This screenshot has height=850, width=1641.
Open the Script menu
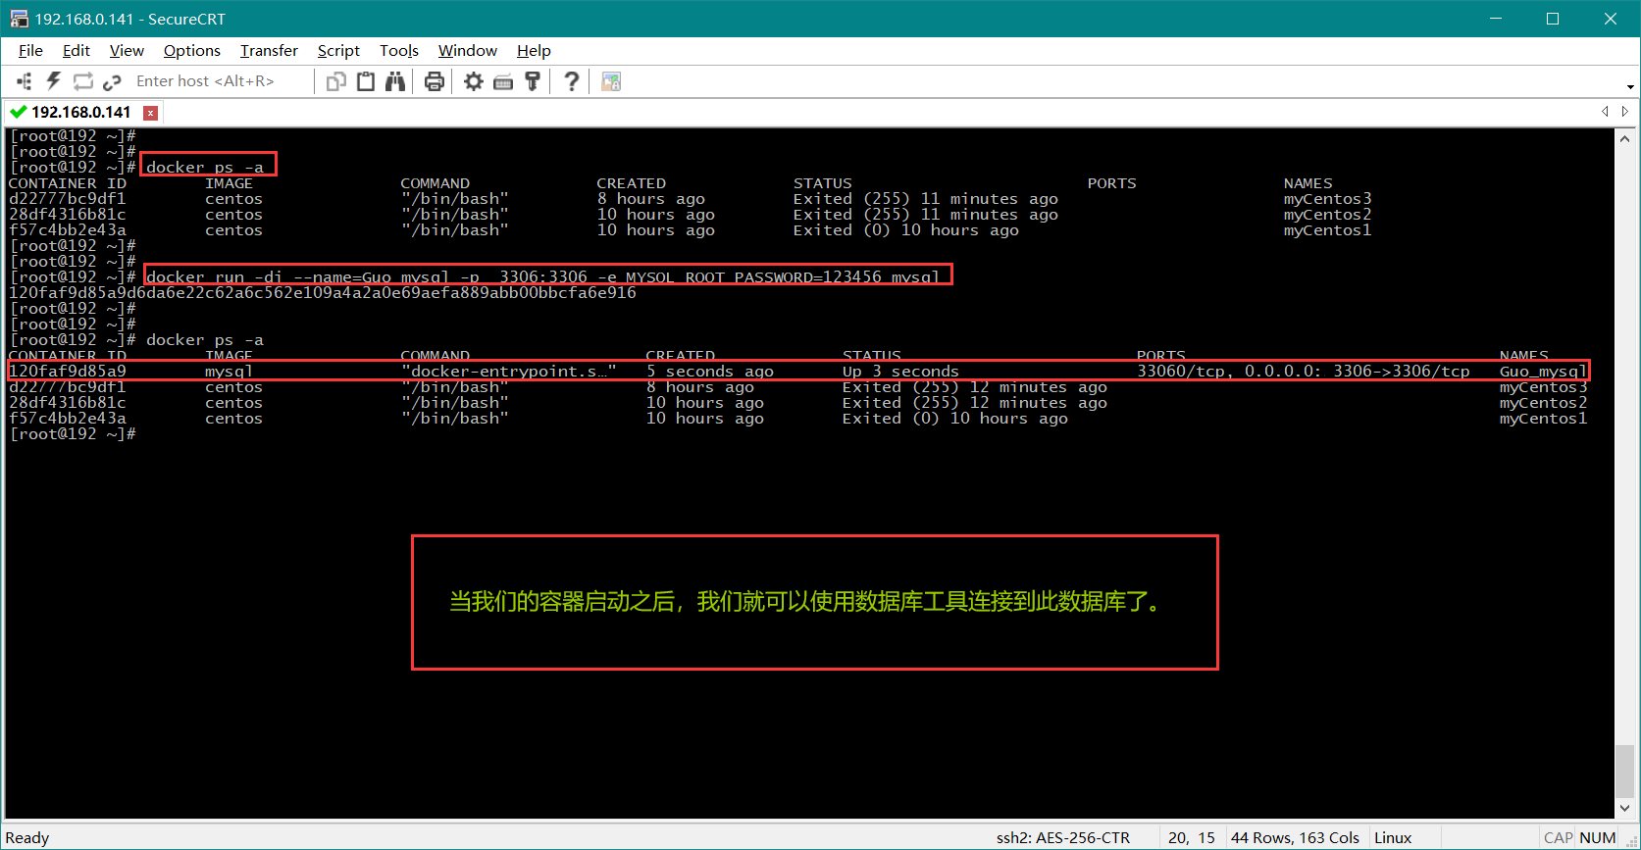[338, 51]
